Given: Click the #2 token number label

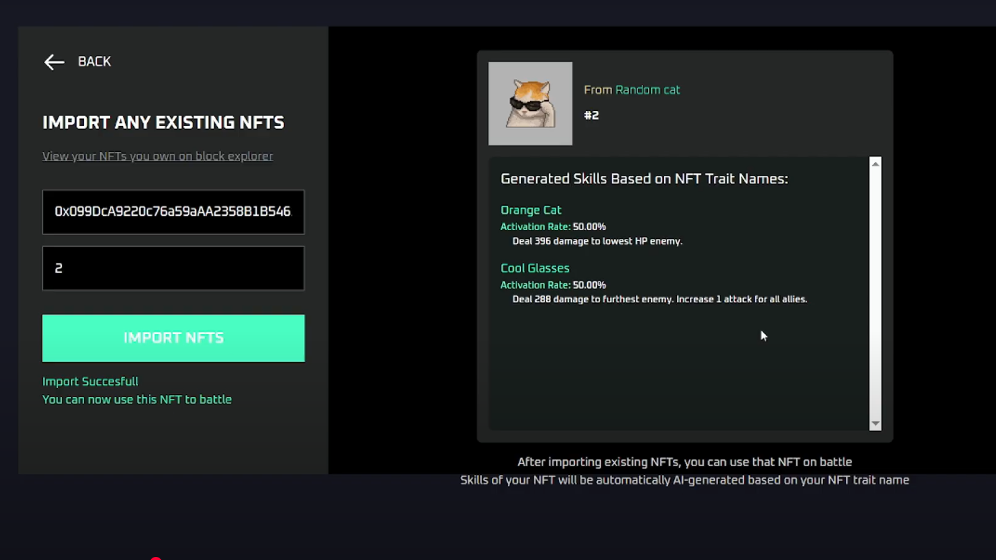Looking at the screenshot, I should coord(591,115).
